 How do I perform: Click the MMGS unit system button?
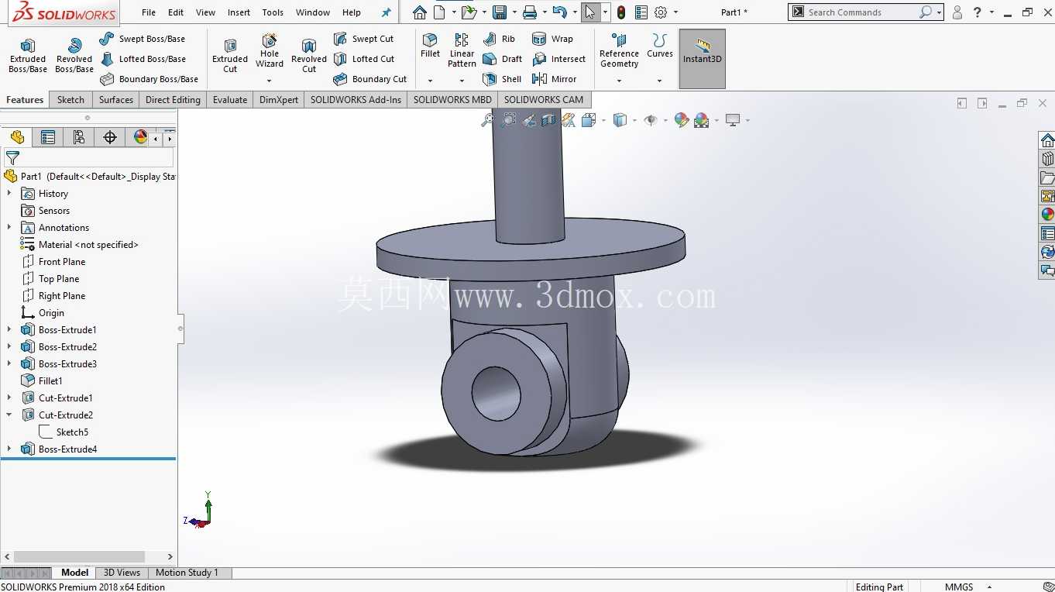(x=959, y=587)
